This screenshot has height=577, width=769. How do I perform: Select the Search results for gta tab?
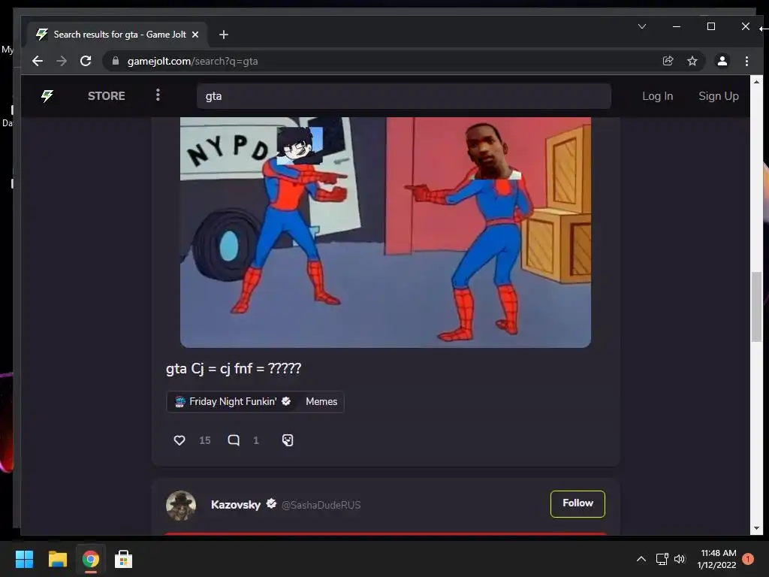119,35
